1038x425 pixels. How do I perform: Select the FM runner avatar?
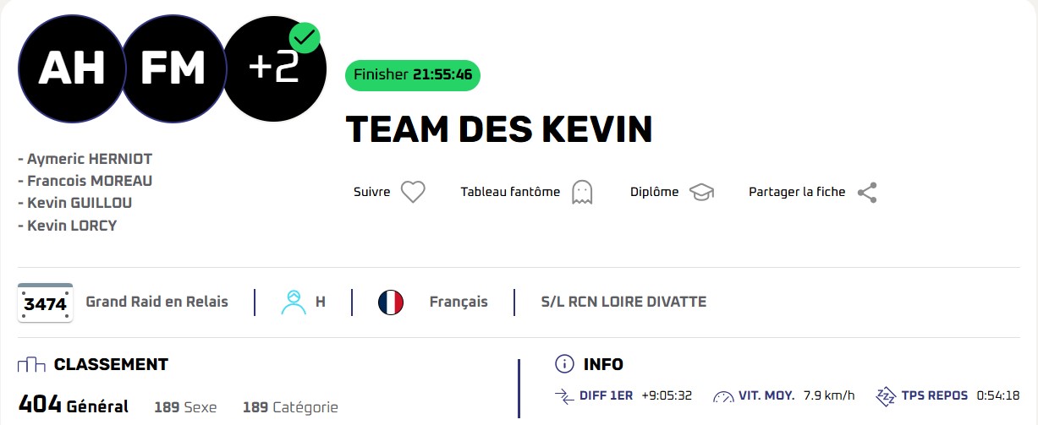[173, 69]
